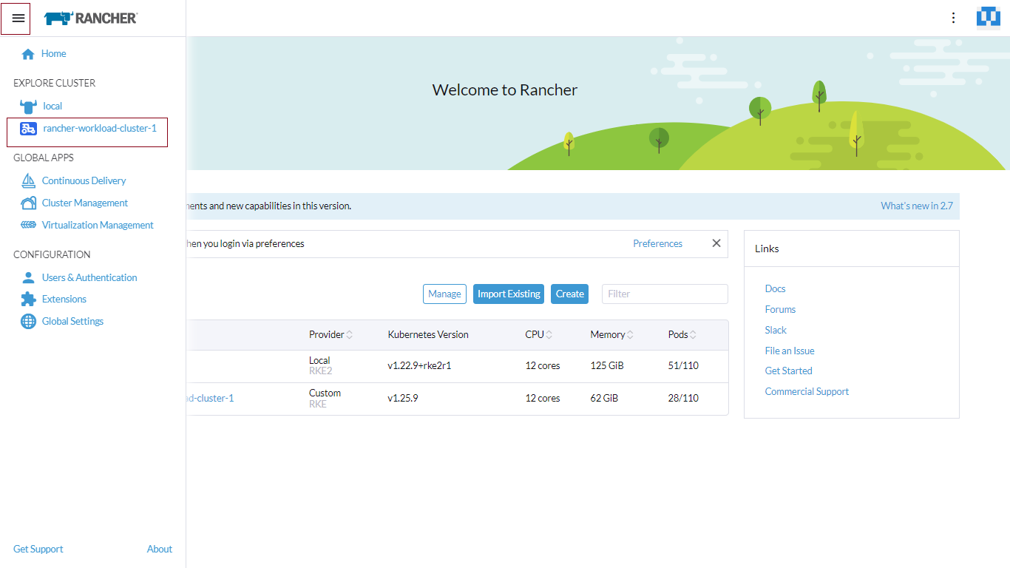Go to Home in sidebar
The image size is (1010, 568).
(53, 54)
